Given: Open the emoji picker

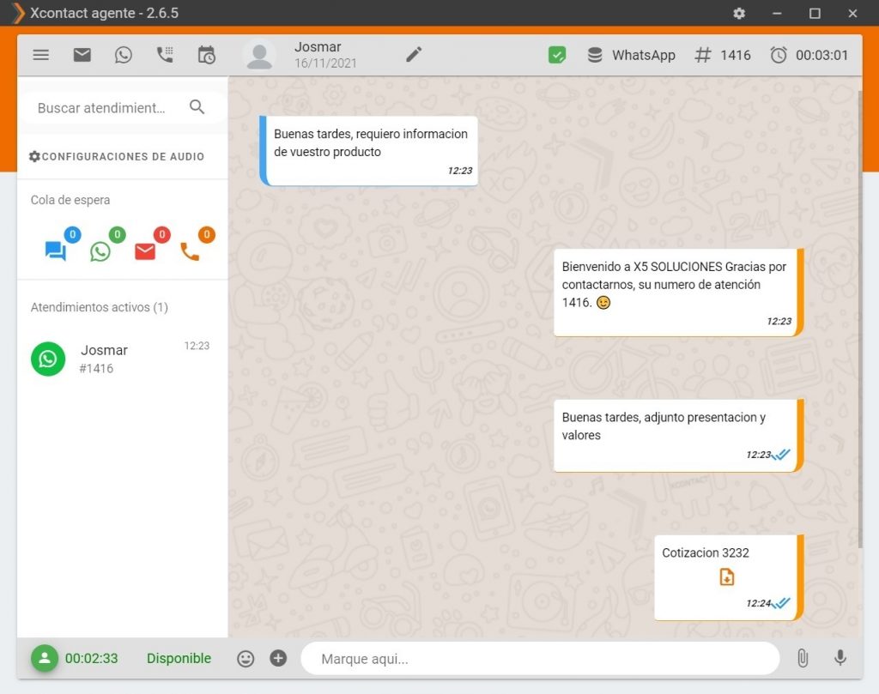Looking at the screenshot, I should tap(246, 659).
